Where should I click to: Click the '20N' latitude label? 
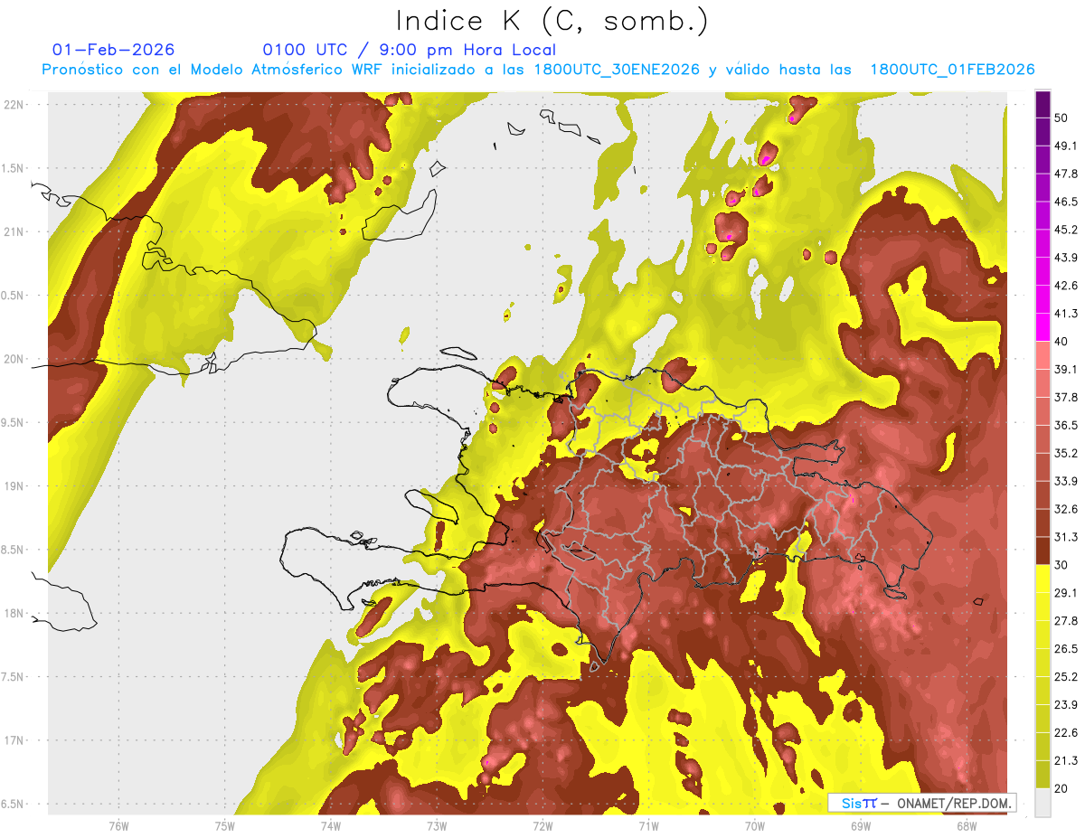[x=14, y=360]
